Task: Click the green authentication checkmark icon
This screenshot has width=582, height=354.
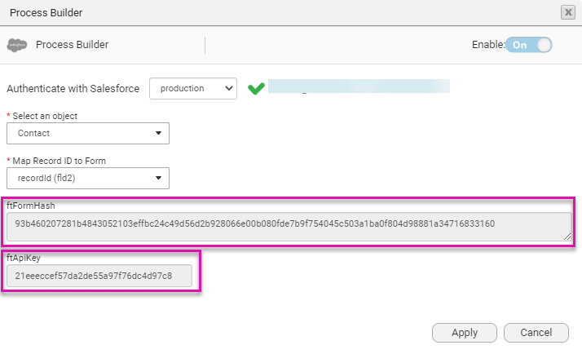Action: click(256, 88)
